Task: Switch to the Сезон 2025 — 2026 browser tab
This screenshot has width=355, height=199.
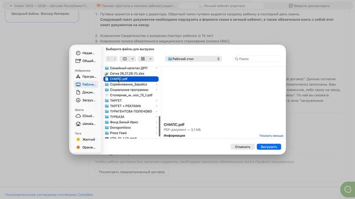Action: point(49,6)
